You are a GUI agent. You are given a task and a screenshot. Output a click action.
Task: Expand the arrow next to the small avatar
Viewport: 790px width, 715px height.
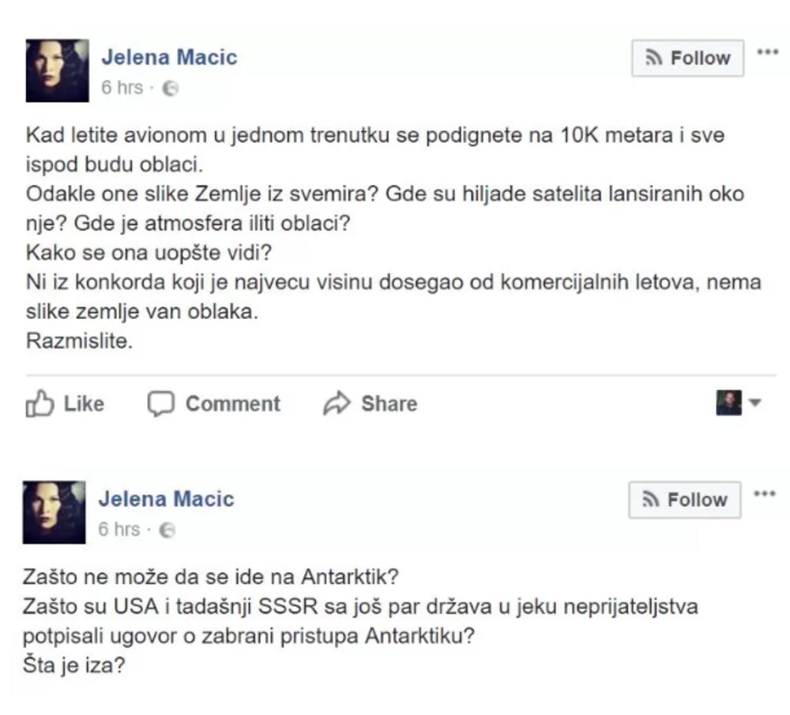point(754,403)
